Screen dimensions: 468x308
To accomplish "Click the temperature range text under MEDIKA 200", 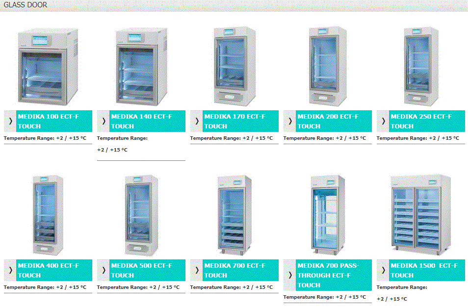I will coord(325,138).
